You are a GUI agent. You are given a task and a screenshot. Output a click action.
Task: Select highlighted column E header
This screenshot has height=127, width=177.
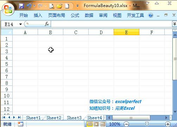pyautogui.click(x=126, y=32)
